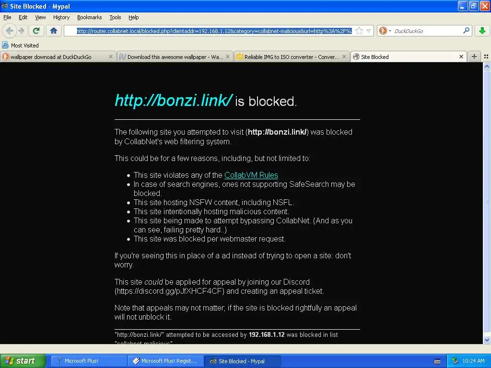Follow the CollabVM Rules link
Screen dimensions: 491x368
point(251,175)
